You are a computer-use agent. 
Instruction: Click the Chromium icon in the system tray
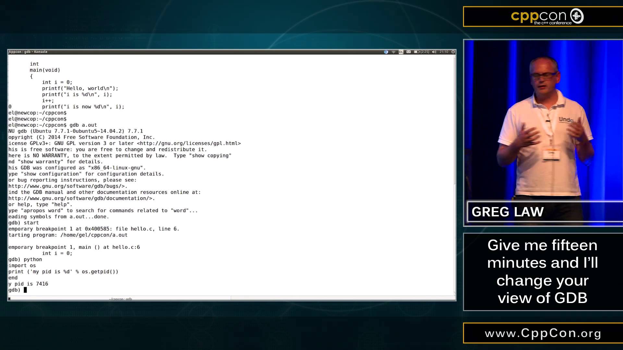pyautogui.click(x=386, y=52)
